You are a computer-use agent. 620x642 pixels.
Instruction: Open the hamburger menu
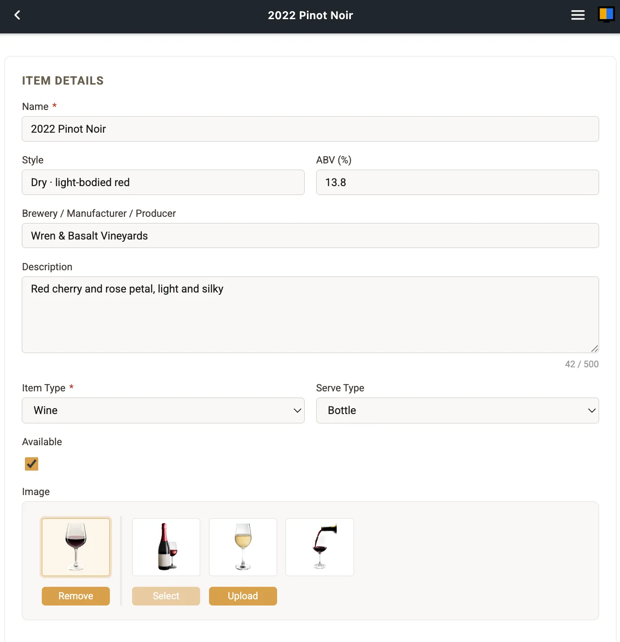click(578, 15)
